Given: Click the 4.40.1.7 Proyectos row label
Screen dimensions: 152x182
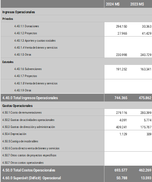Looking at the screenshot, I should (26, 76).
